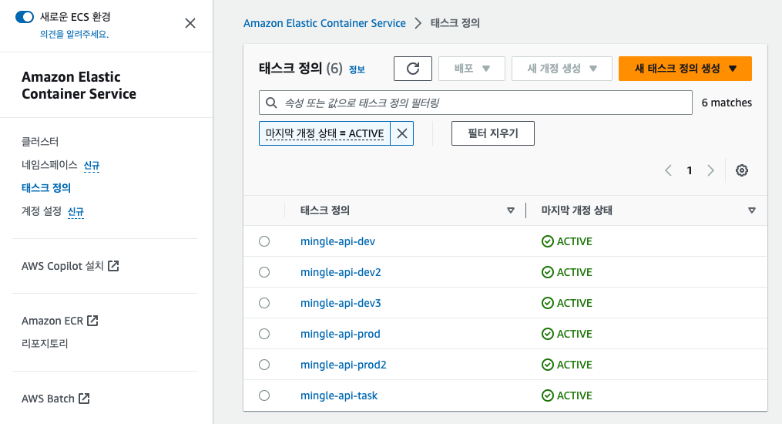This screenshot has width=782, height=424.
Task: Open the mingle-api-dev2 task definition link
Action: (x=341, y=272)
